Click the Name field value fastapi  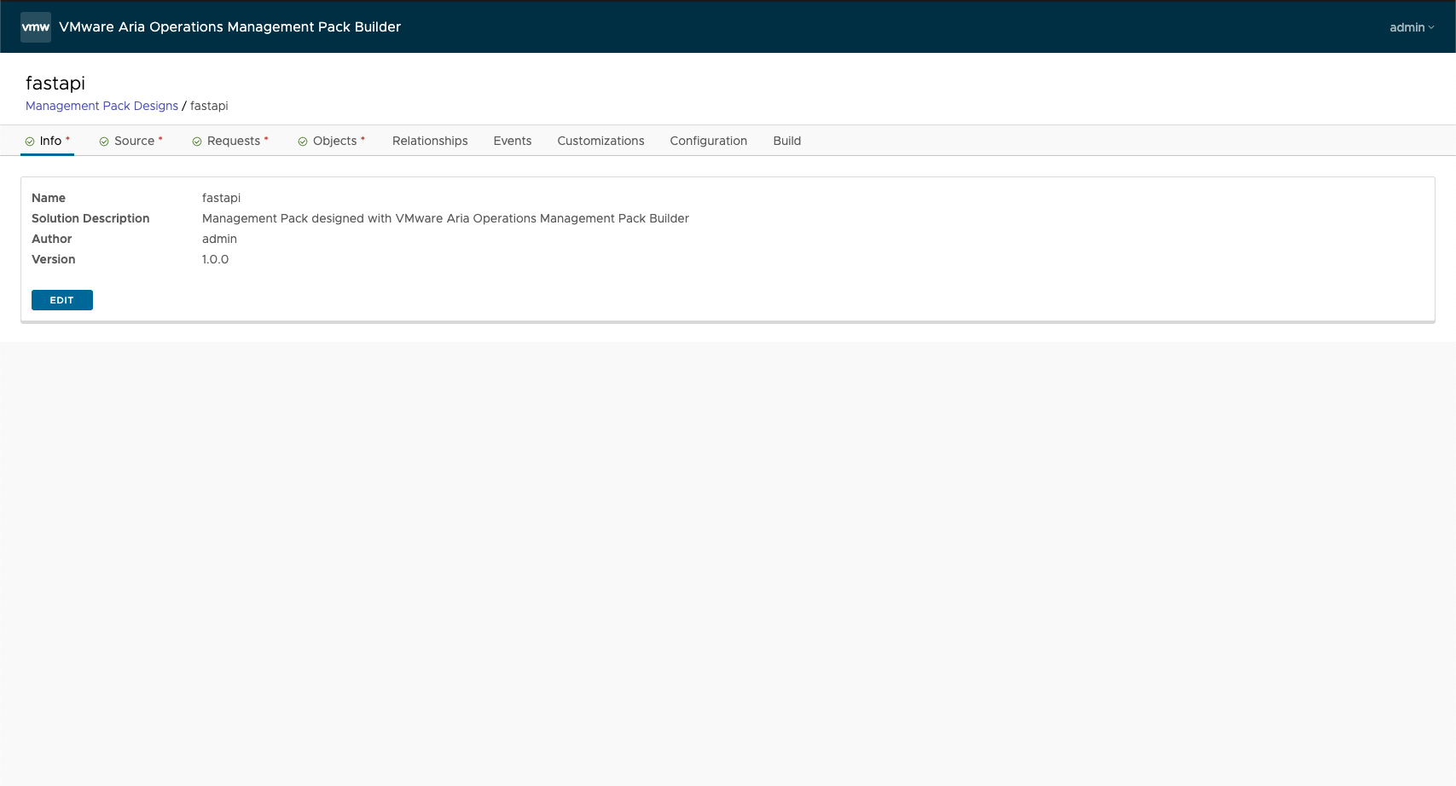point(221,198)
